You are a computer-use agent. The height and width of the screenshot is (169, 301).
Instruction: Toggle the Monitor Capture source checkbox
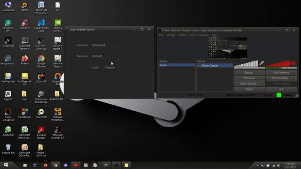tap(199, 66)
